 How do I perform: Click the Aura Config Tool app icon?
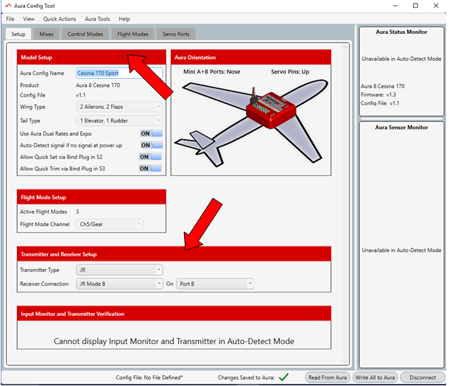pos(8,5)
